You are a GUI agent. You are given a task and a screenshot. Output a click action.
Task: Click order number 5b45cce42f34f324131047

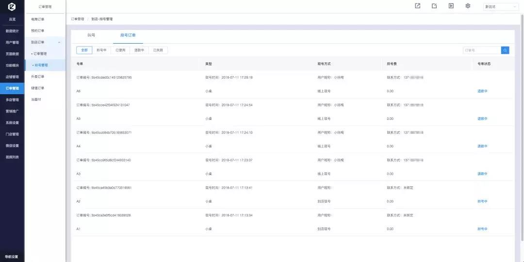coord(110,105)
